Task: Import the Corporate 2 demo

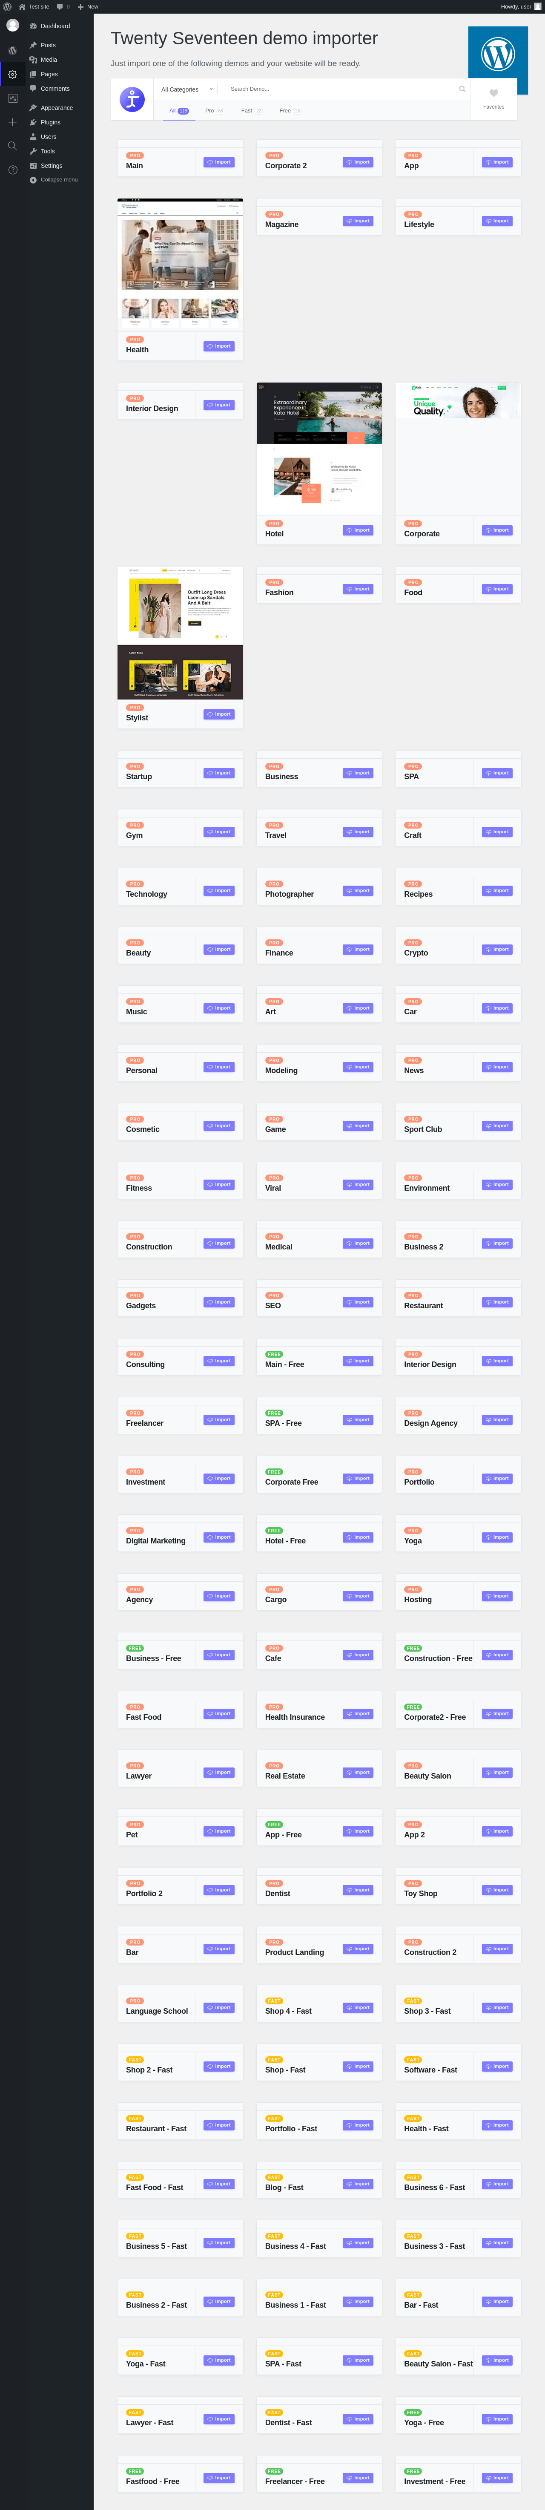Action: tap(358, 162)
